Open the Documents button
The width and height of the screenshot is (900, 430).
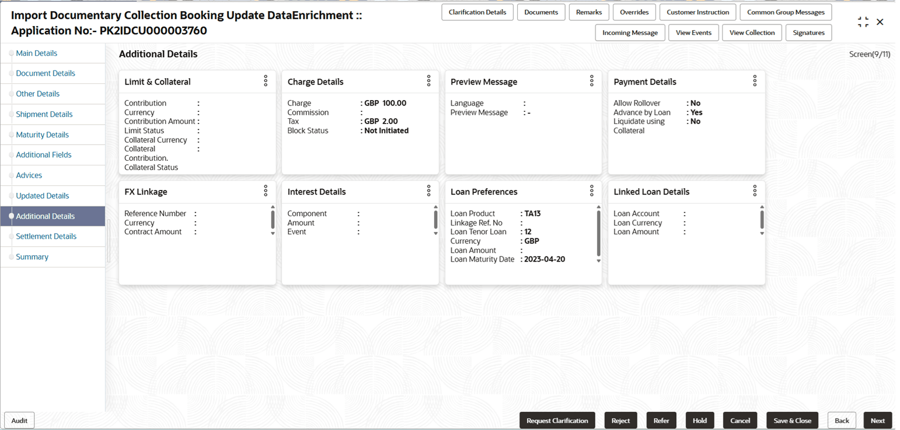(541, 12)
